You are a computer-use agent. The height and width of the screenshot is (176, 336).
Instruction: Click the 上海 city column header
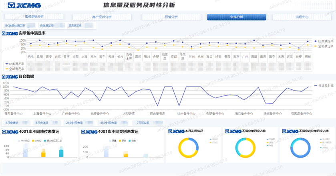coord(85,57)
